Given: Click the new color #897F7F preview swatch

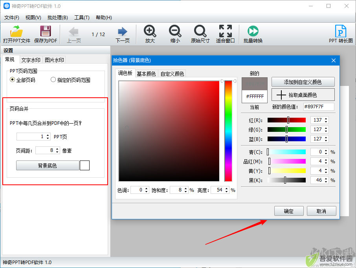Looking at the screenshot, I should (255, 84).
